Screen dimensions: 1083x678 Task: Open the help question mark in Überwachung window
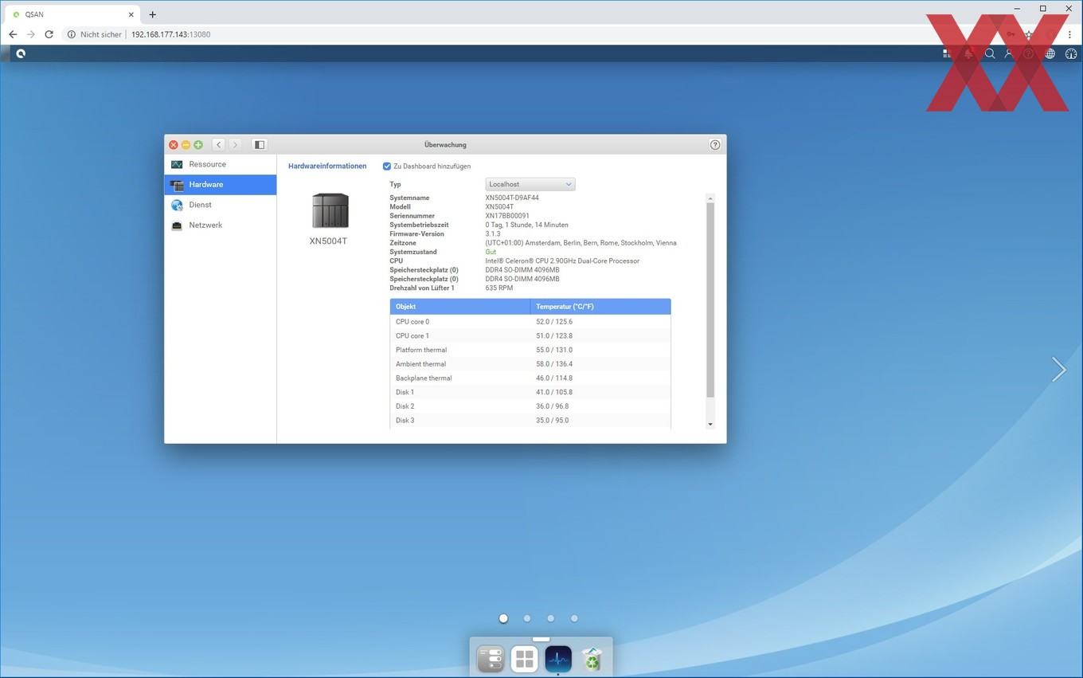715,144
